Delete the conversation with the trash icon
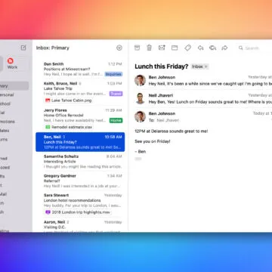This screenshot has height=272, width=272. pyautogui.click(x=150, y=48)
